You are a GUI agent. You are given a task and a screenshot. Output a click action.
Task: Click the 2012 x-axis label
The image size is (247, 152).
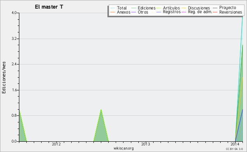(x=56, y=144)
